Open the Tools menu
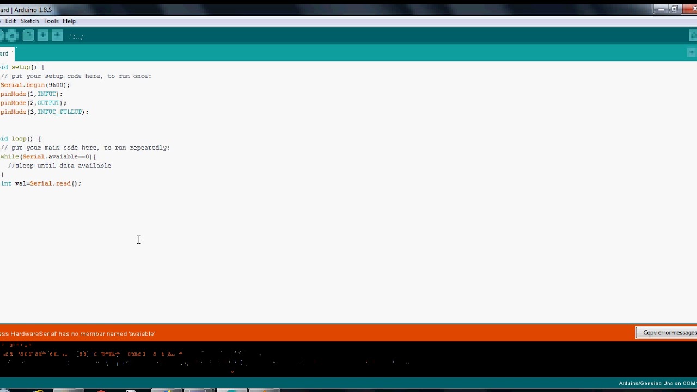The width and height of the screenshot is (697, 392). 51,21
